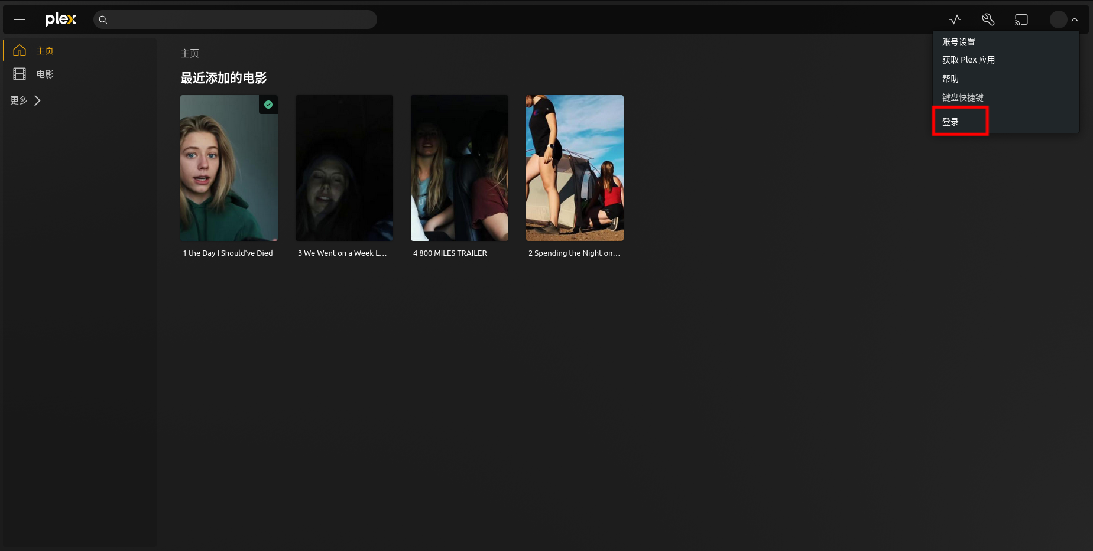Screen dimensions: 1093x551
Task: Click title '3 We Went on a Week L…'
Action: 342,253
